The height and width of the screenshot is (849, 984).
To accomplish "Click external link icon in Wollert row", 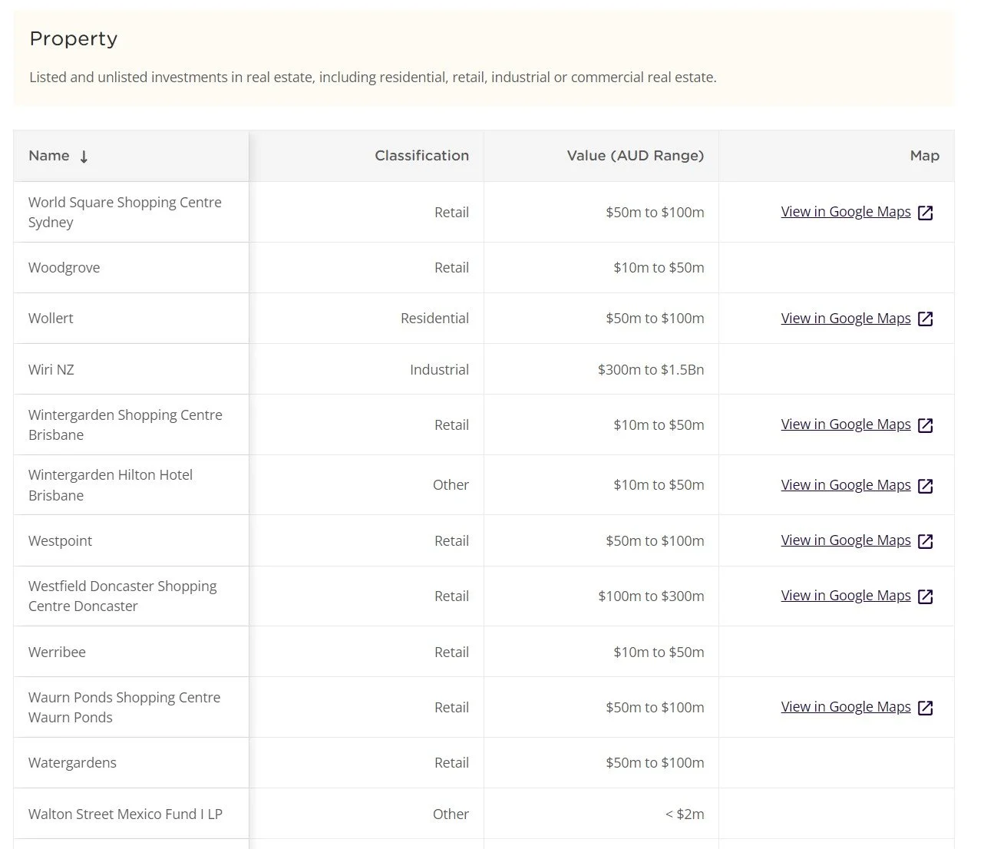I will coord(926,319).
